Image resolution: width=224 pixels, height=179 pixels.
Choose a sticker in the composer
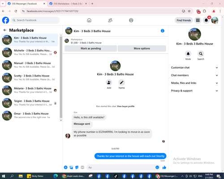[x=77, y=167]
